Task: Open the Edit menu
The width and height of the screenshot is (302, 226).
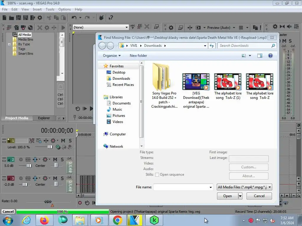Action: [14, 9]
